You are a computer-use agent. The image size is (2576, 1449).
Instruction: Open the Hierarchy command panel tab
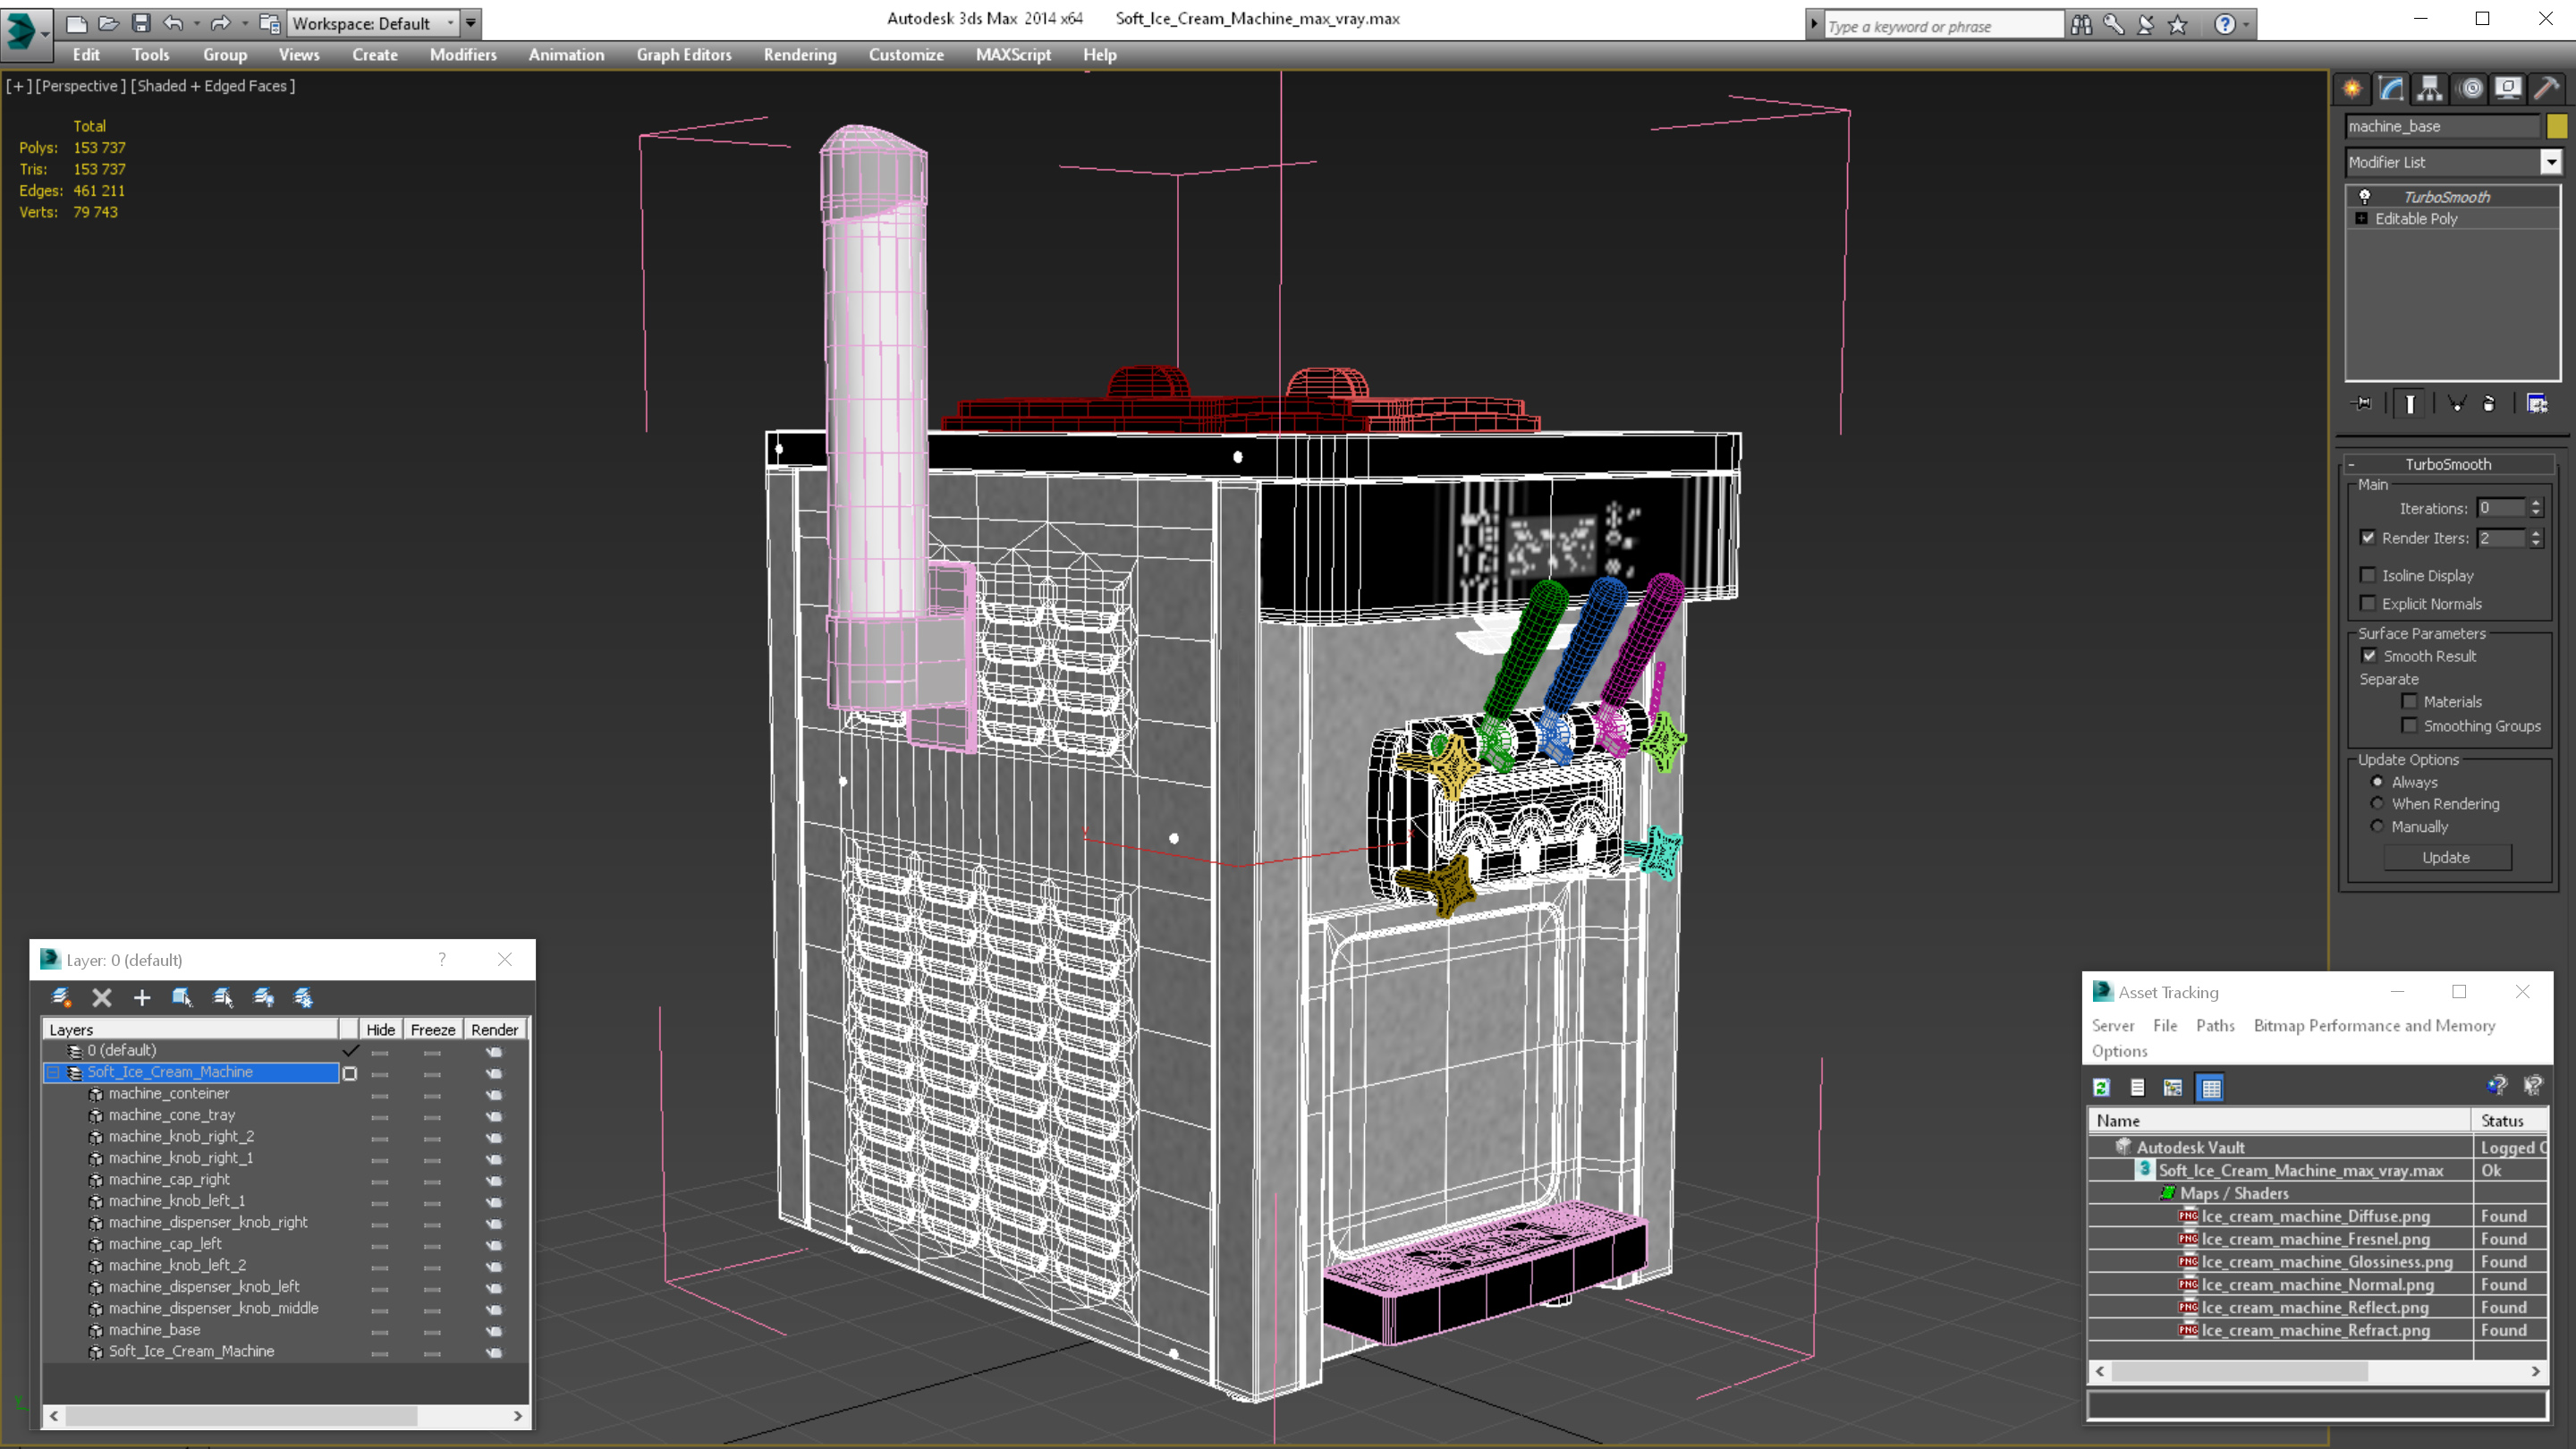point(2430,89)
